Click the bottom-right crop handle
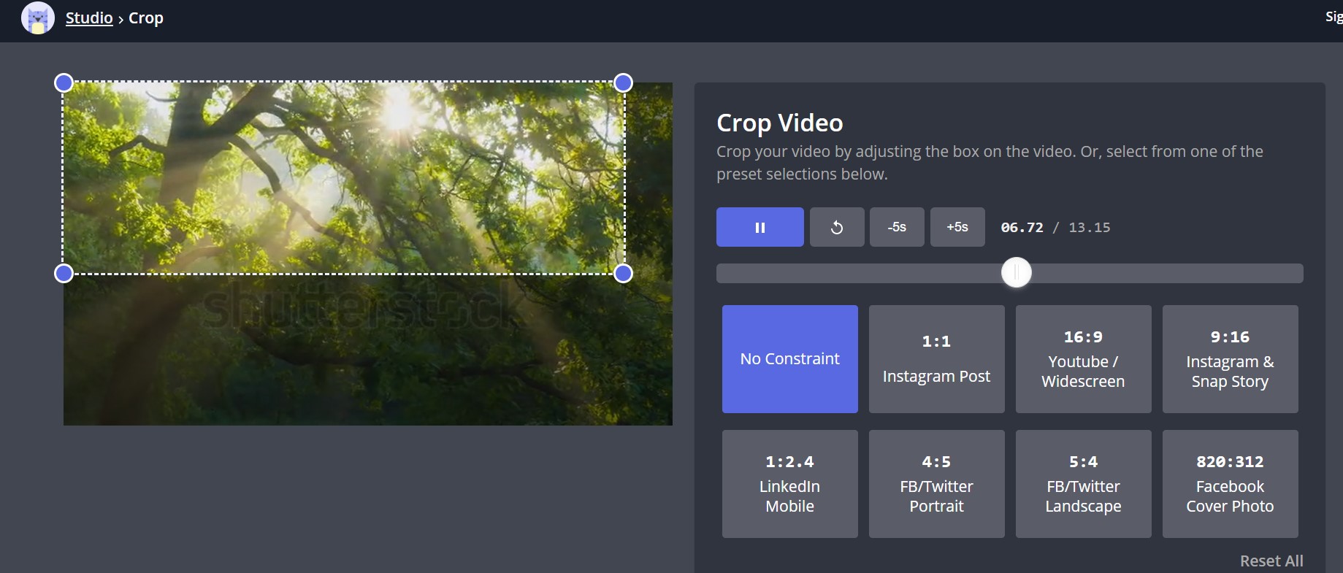 [x=623, y=274]
